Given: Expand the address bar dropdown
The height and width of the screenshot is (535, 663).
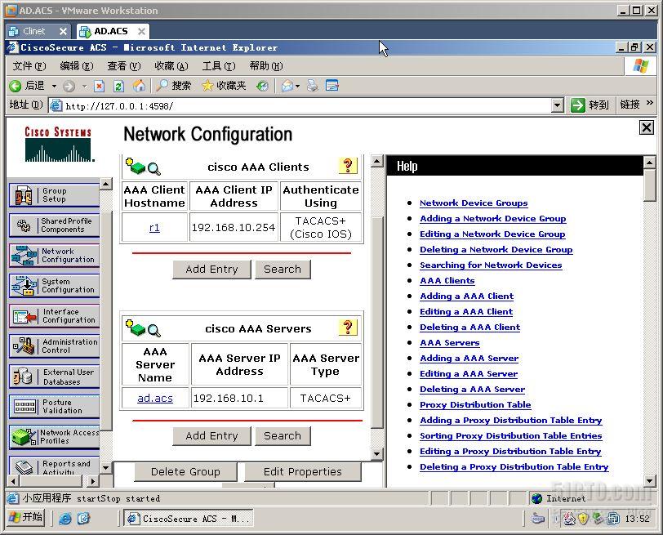Looking at the screenshot, I should coord(558,105).
